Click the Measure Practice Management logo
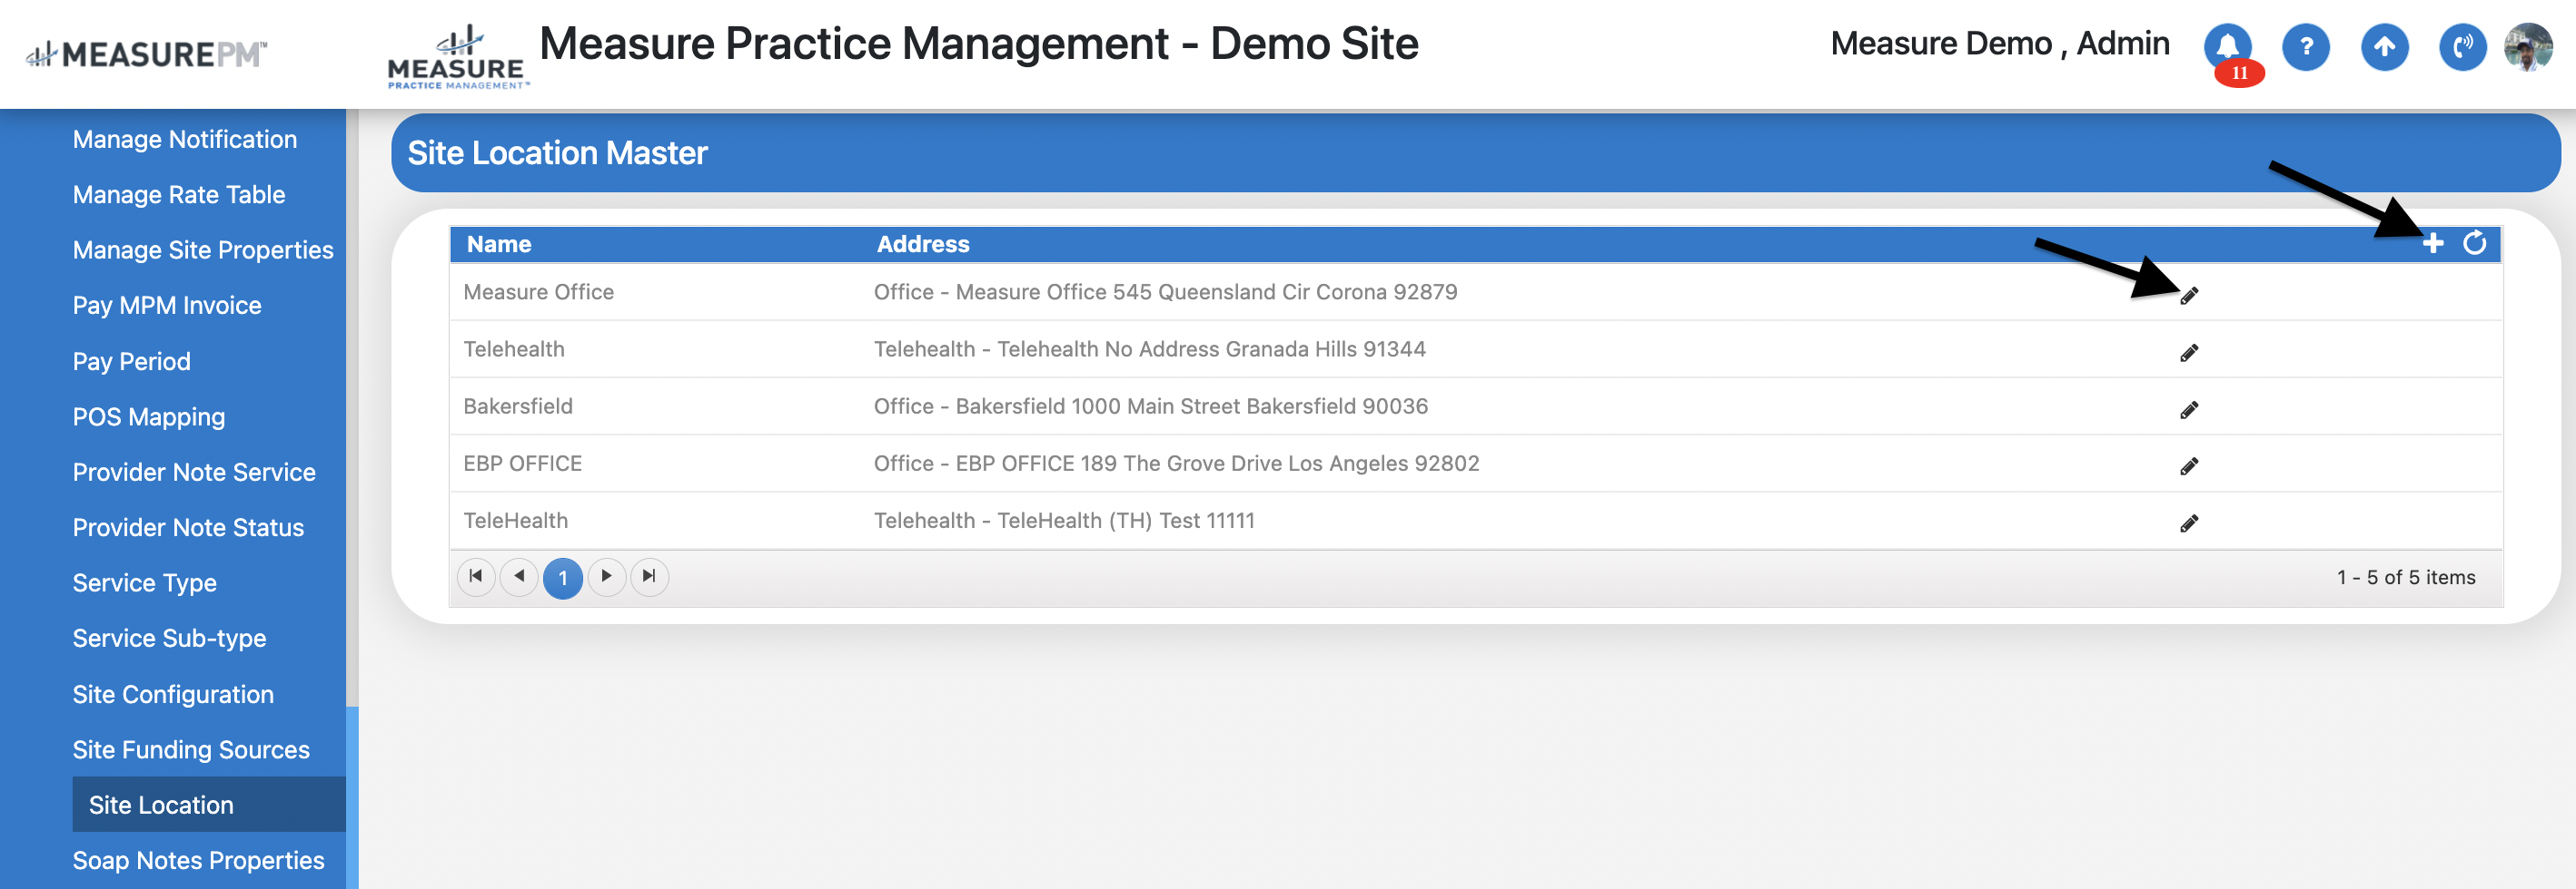The height and width of the screenshot is (889, 2576). pos(457,58)
